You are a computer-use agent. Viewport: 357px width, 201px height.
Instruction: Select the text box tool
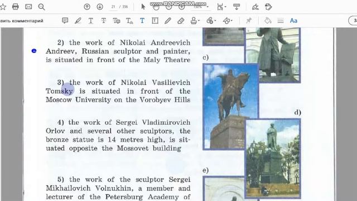155,21
